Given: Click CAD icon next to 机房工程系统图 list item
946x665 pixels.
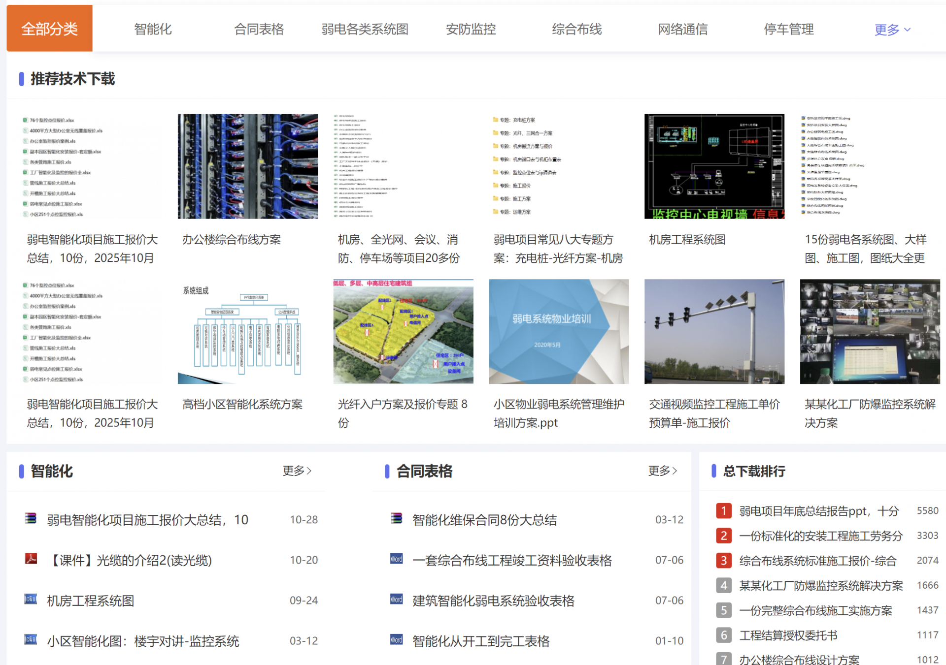Looking at the screenshot, I should coord(31,599).
